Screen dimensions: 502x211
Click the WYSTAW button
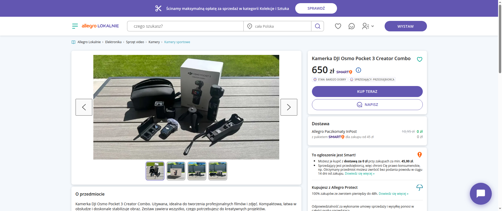click(406, 26)
